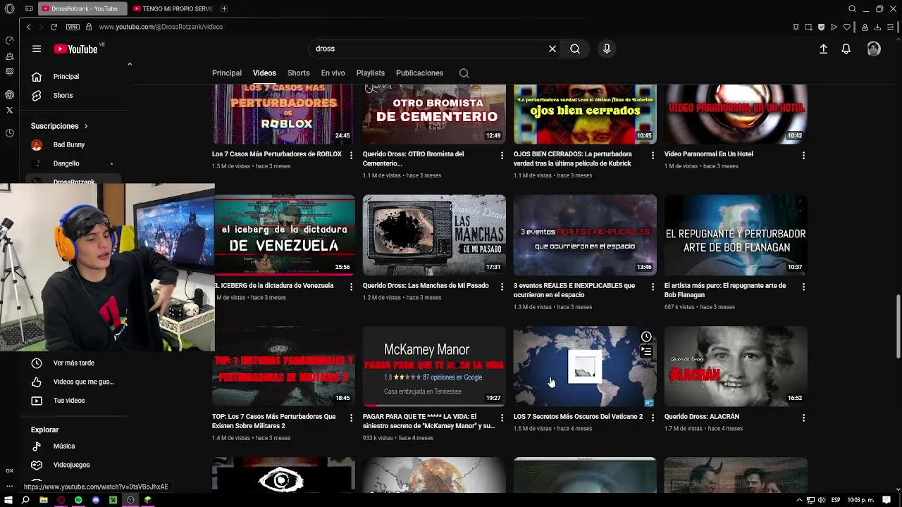Open the notifications bell

[x=846, y=49]
